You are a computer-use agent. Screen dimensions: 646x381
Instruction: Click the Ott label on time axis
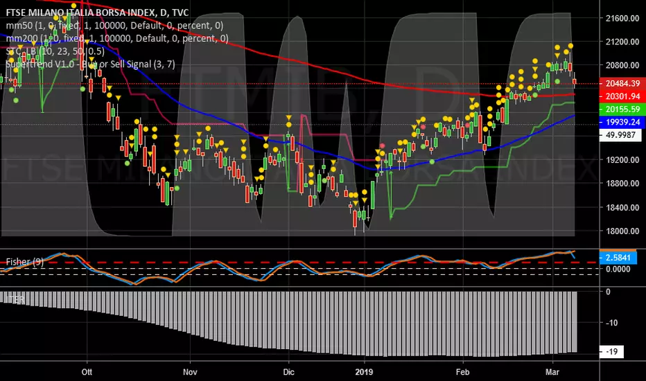87,372
